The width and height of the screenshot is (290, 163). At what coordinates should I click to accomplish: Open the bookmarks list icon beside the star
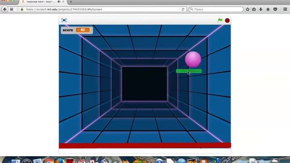tap(254, 9)
